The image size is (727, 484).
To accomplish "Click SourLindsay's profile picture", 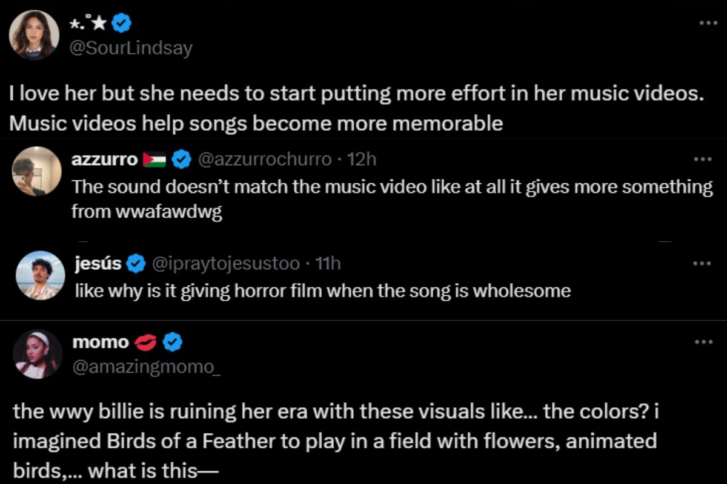I will [x=34, y=34].
